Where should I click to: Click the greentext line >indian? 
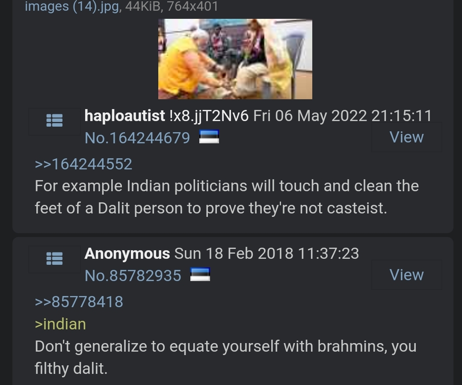60,324
